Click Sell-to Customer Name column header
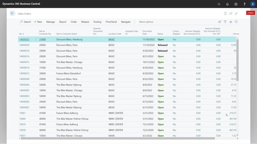This screenshot has width=257, height=144. [x=67, y=34]
